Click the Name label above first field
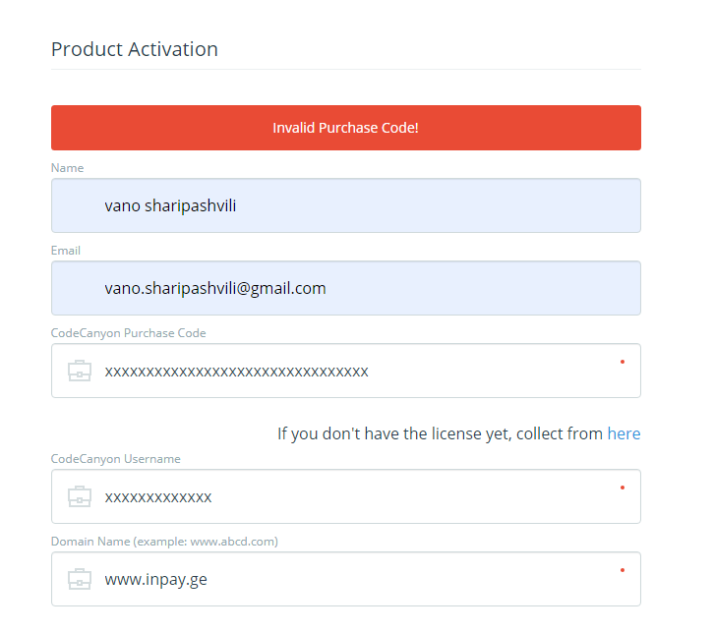This screenshot has height=633, width=714. pos(67,168)
